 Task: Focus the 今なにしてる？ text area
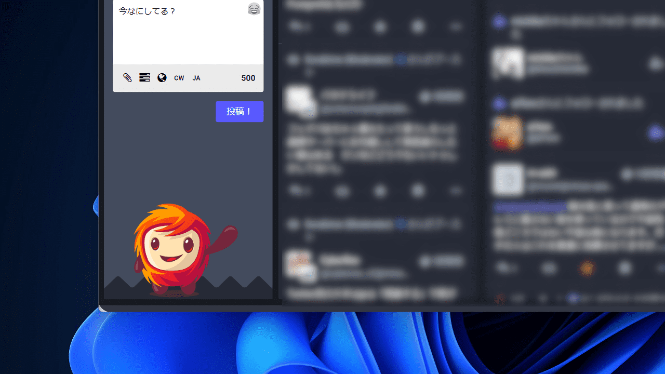click(x=188, y=32)
